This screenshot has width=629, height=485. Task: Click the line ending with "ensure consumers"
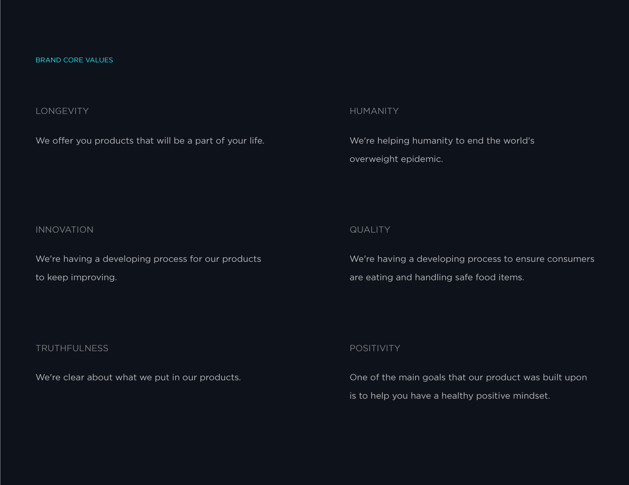472,259
